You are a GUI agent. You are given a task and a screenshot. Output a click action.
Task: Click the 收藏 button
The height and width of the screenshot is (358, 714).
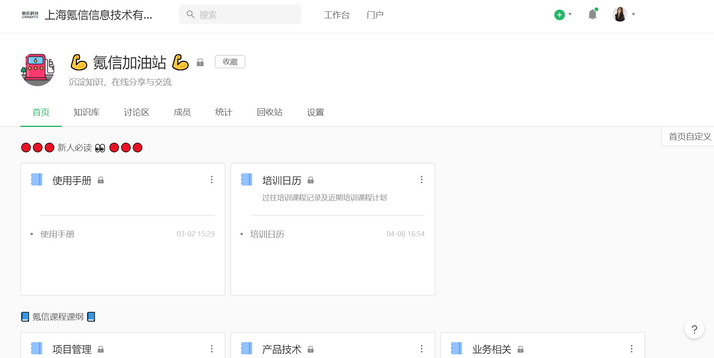click(230, 62)
